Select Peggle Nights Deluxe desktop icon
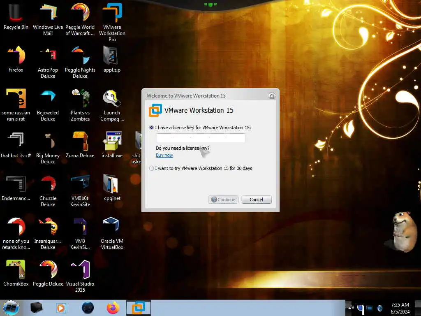This screenshot has height=316, width=421. [80, 63]
